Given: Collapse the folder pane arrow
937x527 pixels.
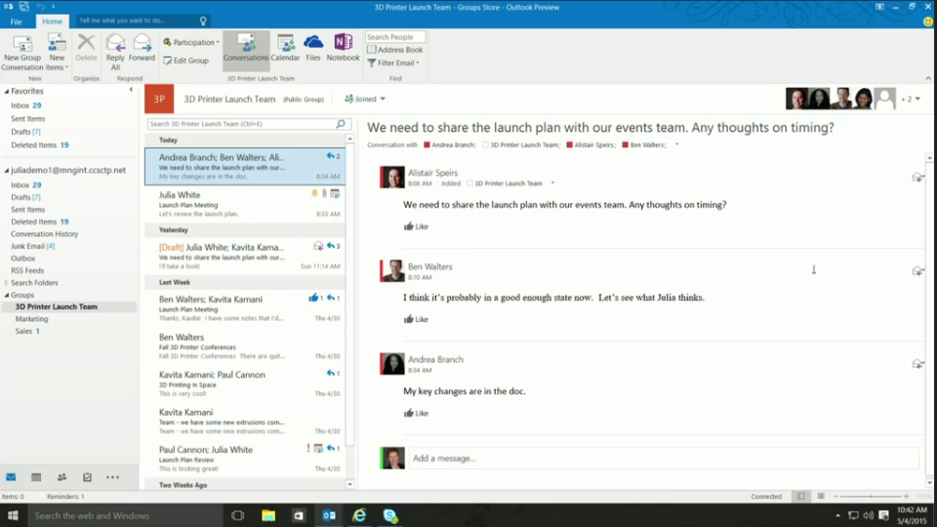Looking at the screenshot, I should (x=131, y=90).
